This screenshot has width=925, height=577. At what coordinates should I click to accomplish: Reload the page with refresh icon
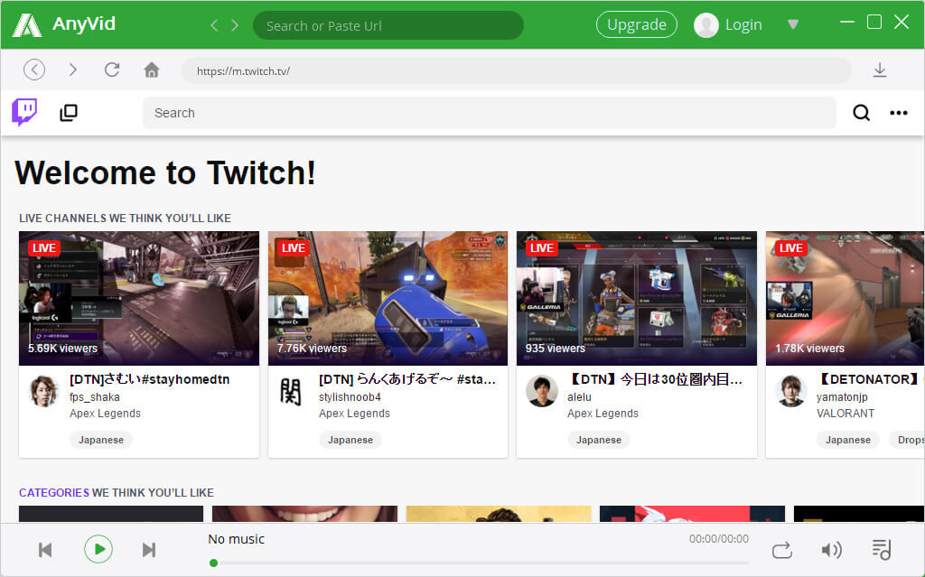click(x=112, y=70)
